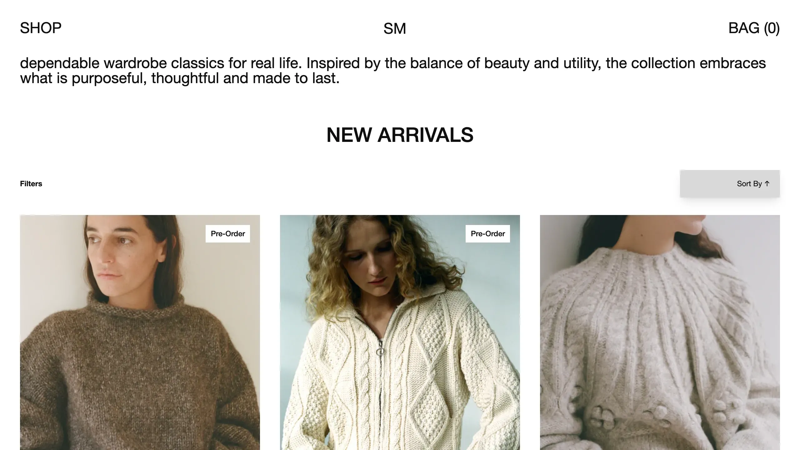The height and width of the screenshot is (450, 800).
Task: Open the SHOP navigation menu
Action: 41,28
